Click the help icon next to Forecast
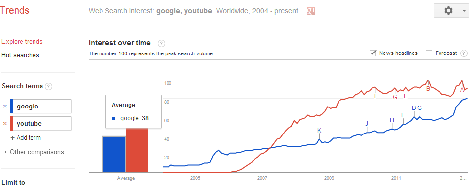Image resolution: width=474 pixels, height=187 pixels. (464, 53)
